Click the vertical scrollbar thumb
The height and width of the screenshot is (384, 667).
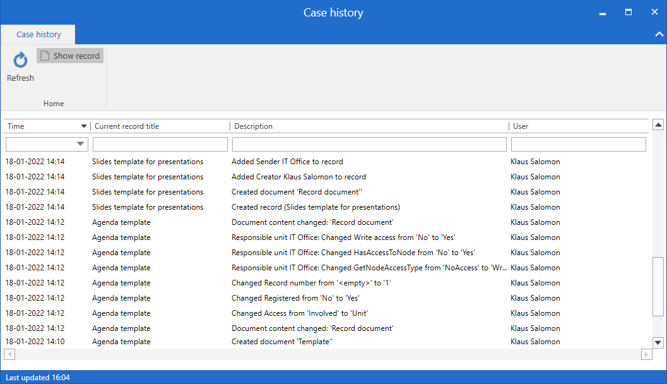tap(658, 286)
